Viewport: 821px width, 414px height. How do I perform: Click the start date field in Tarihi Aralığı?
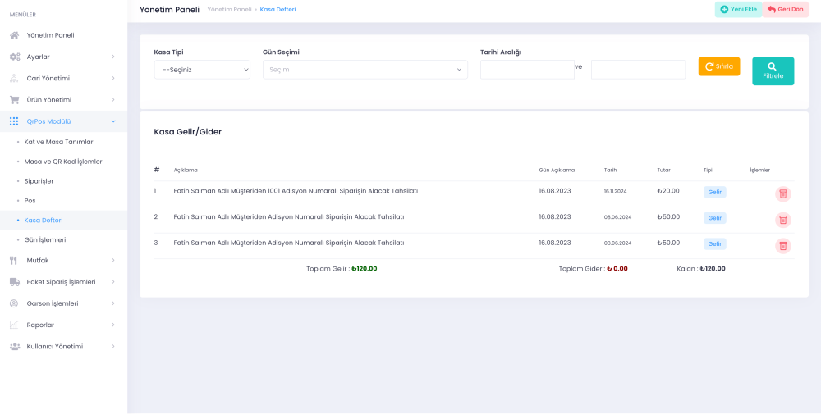tap(527, 70)
